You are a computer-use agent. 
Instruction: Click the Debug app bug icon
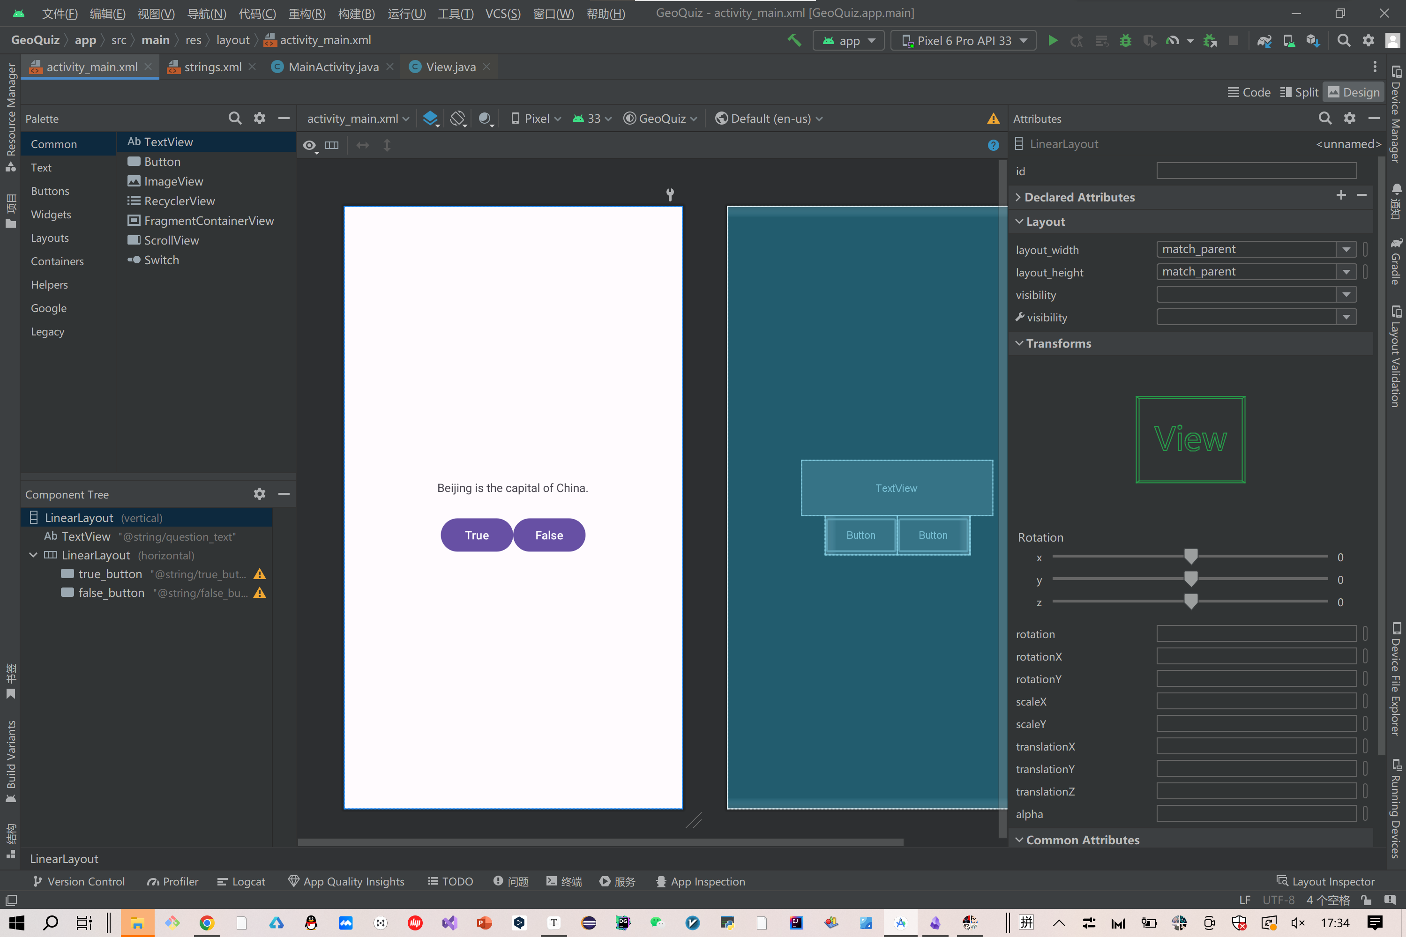[1125, 41]
